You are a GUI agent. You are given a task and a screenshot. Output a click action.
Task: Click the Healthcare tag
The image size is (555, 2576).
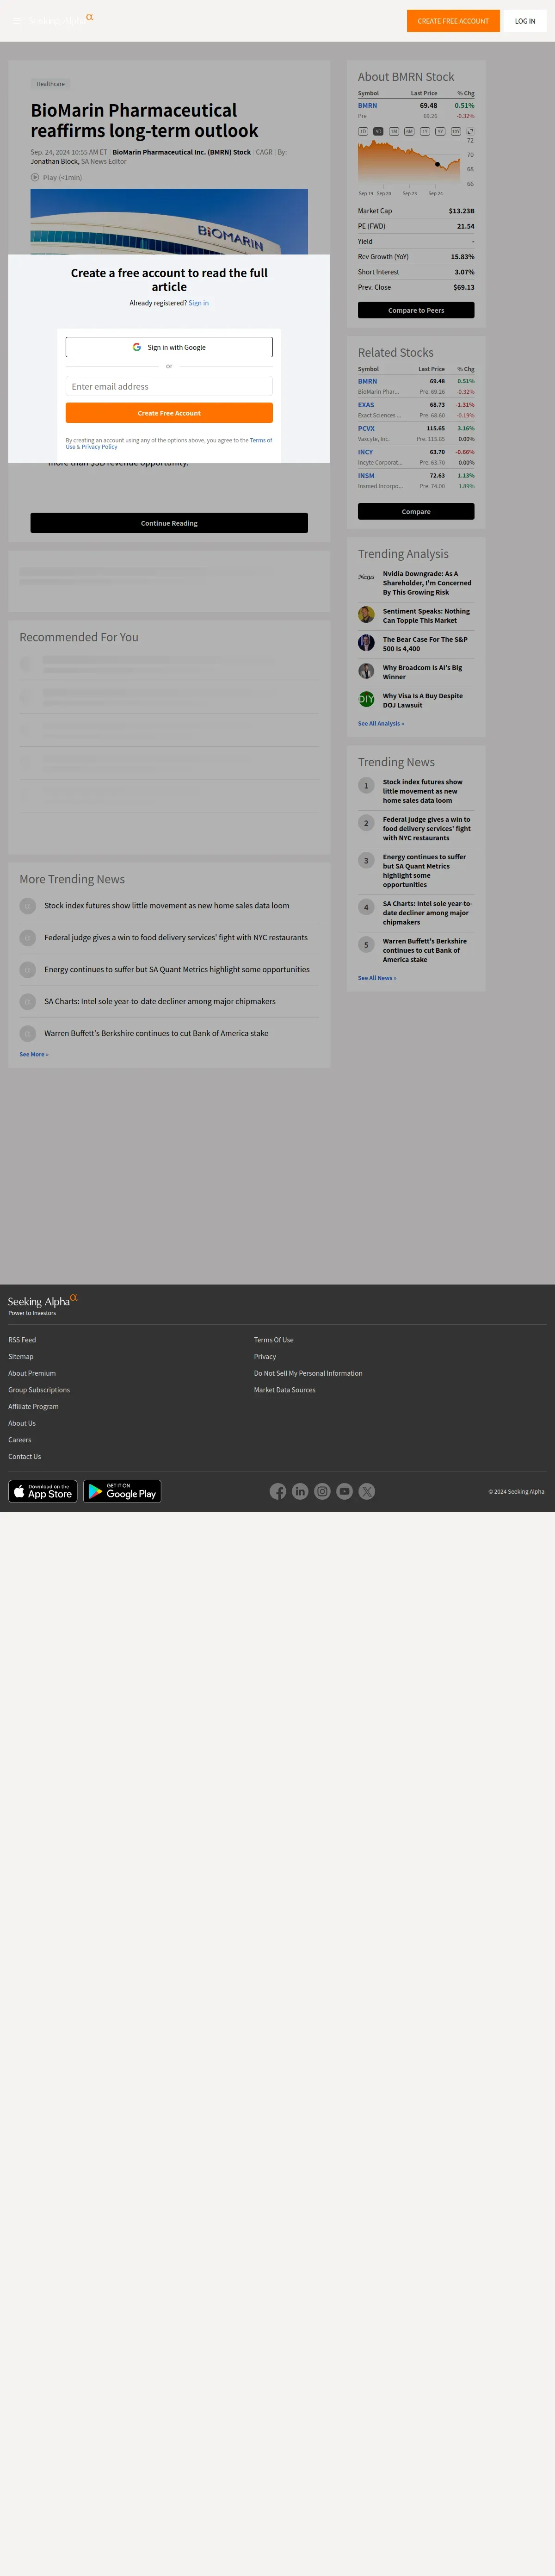tap(50, 84)
